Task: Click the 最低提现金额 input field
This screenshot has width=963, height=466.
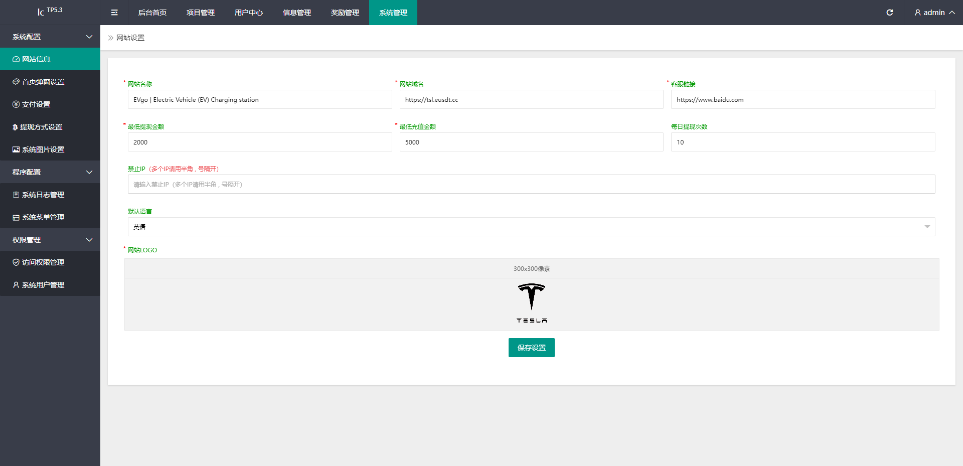Action: 260,142
